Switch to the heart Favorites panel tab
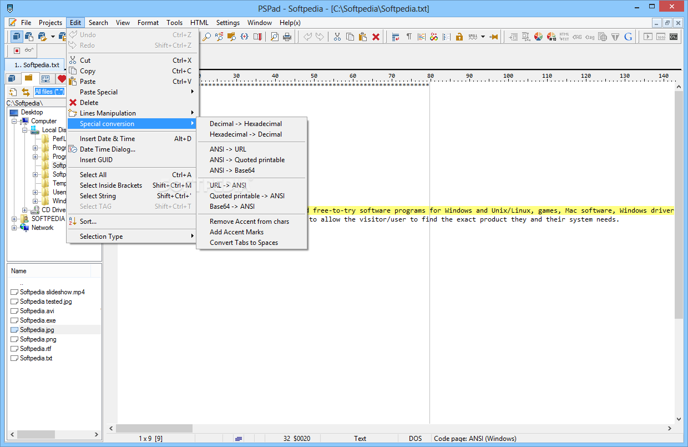 (x=61, y=78)
